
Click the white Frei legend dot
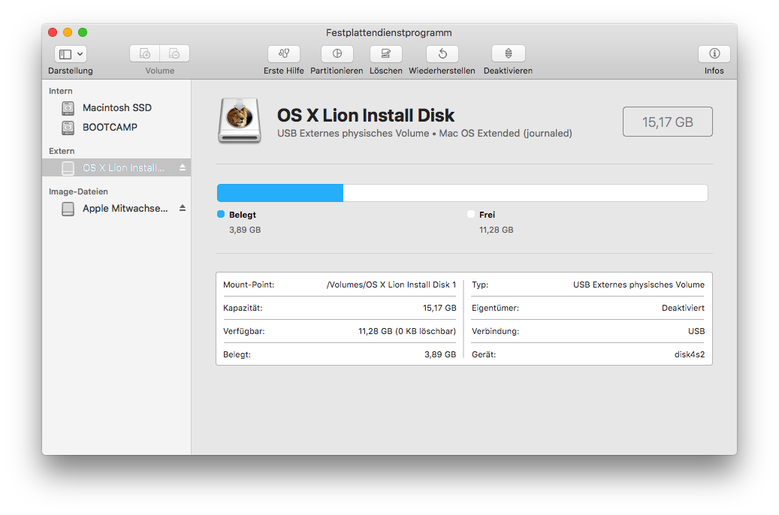point(471,214)
